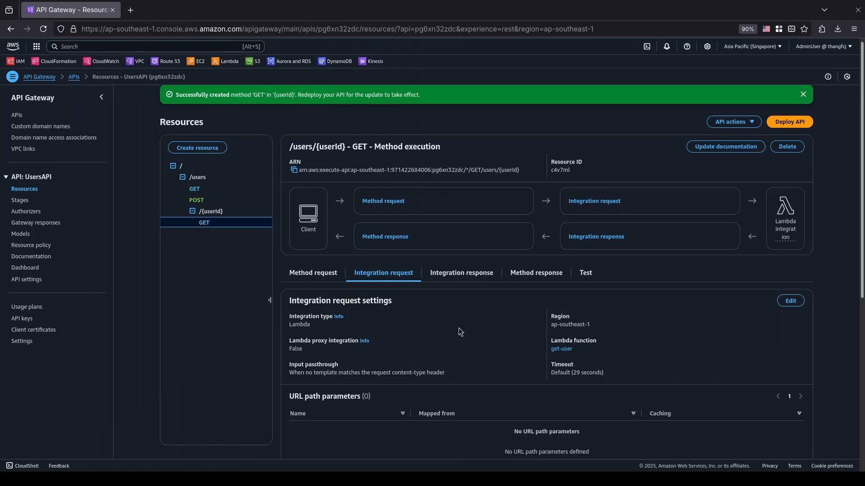The image size is (865, 486).
Task: Edit integration request settings
Action: click(791, 301)
